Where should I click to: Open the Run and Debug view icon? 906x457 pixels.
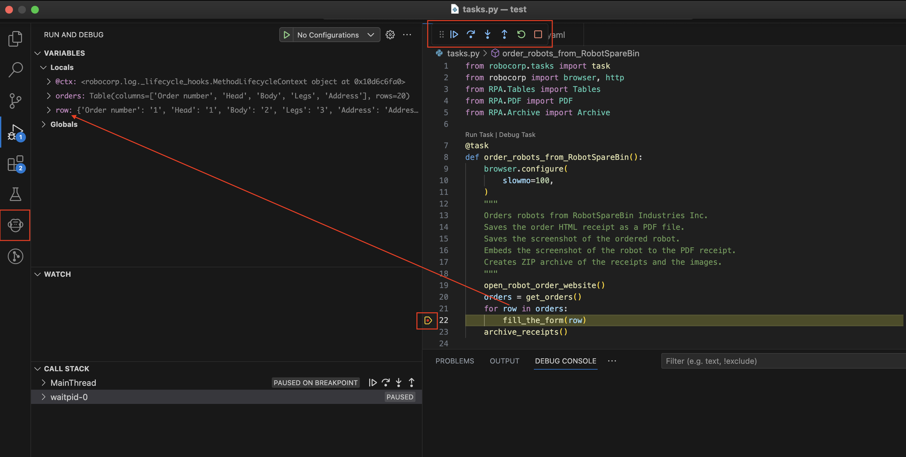pyautogui.click(x=15, y=132)
